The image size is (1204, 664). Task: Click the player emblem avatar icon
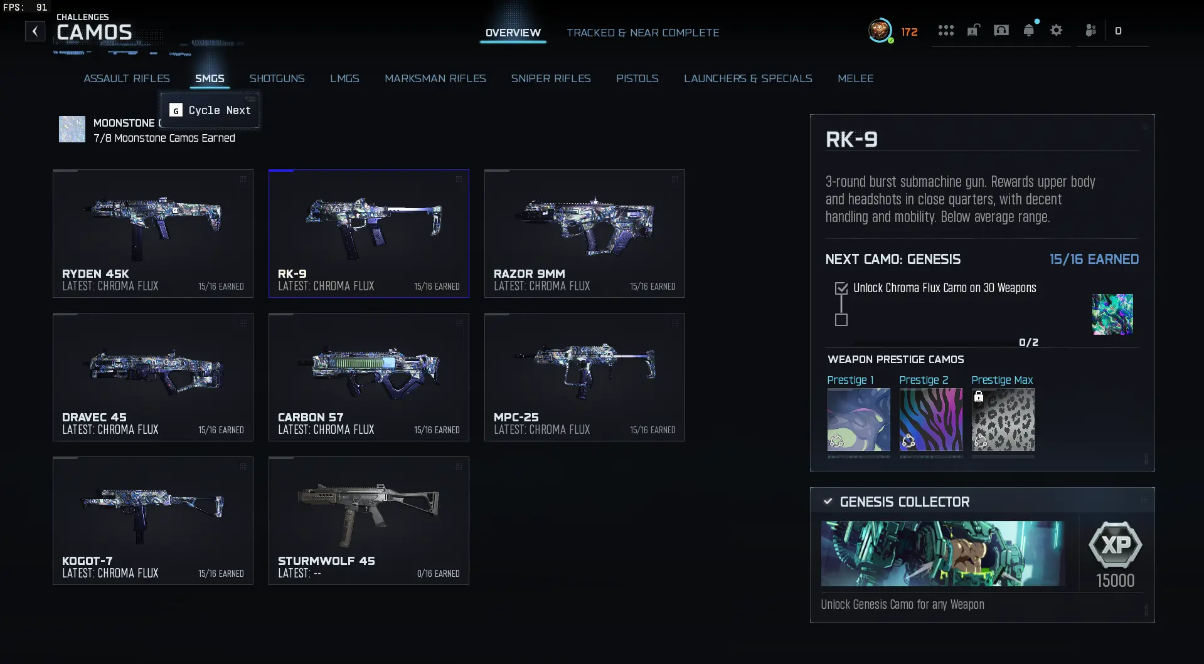[880, 31]
